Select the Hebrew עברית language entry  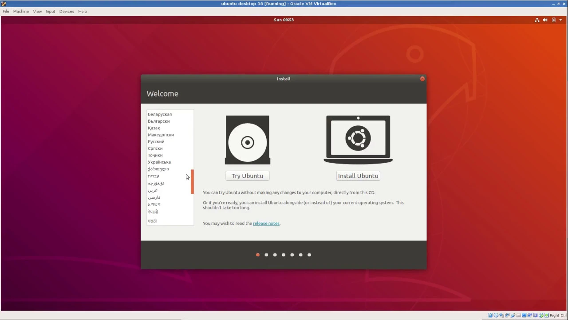[x=154, y=176]
